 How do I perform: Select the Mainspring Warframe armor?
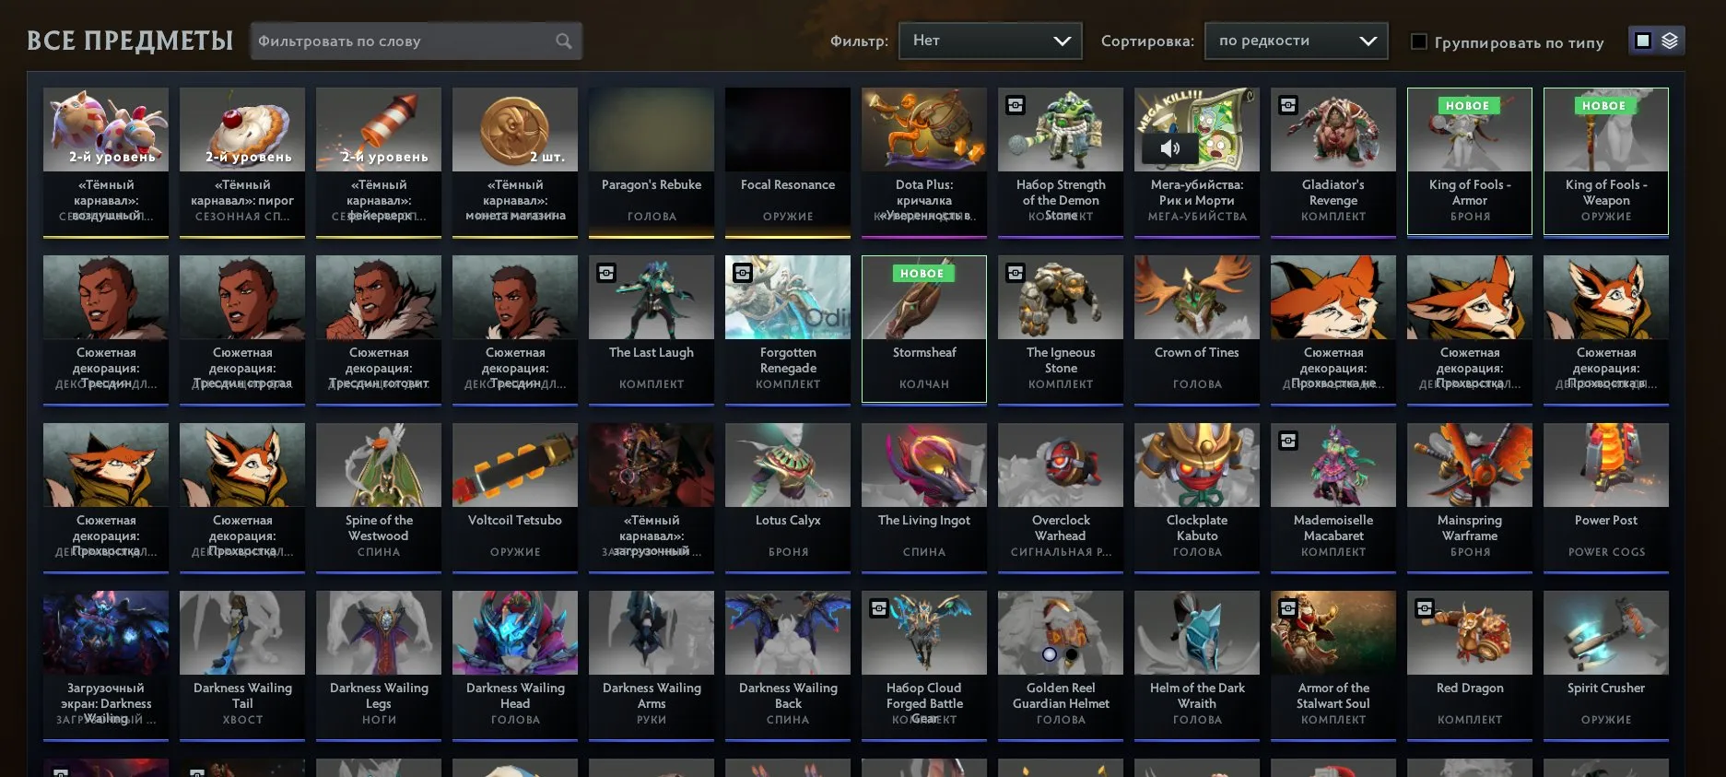pos(1470,497)
